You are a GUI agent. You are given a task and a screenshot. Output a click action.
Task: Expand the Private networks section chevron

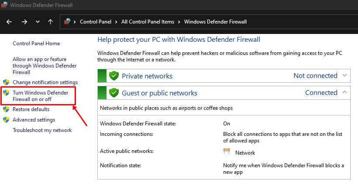(345, 75)
